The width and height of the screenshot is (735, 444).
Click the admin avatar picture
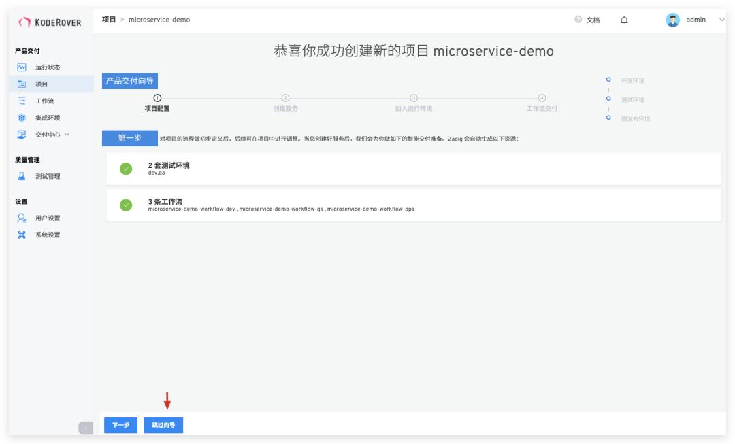672,20
